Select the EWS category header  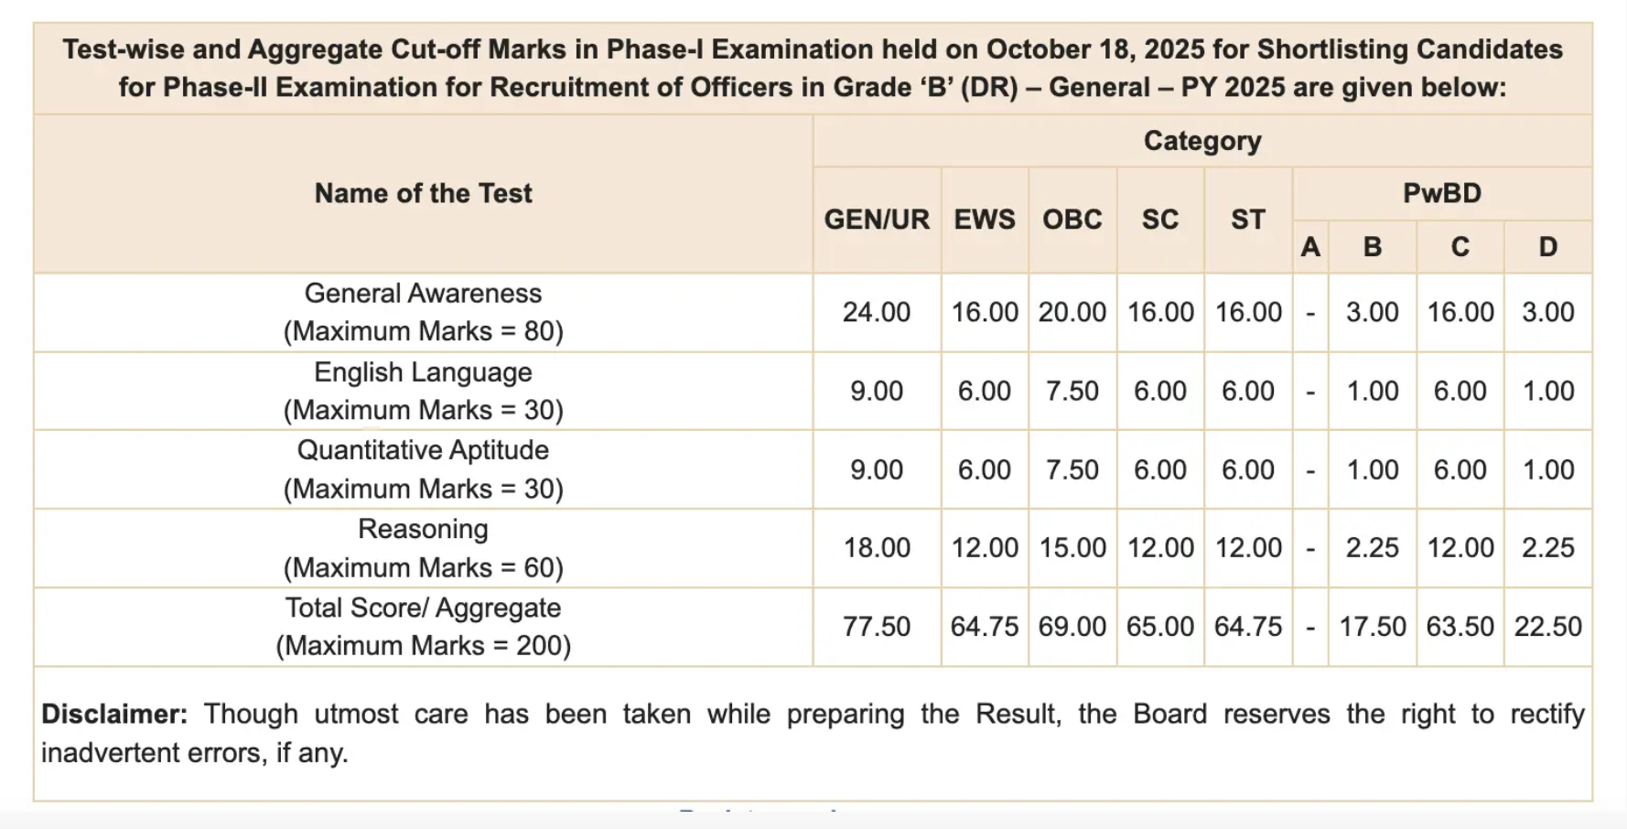click(x=985, y=220)
